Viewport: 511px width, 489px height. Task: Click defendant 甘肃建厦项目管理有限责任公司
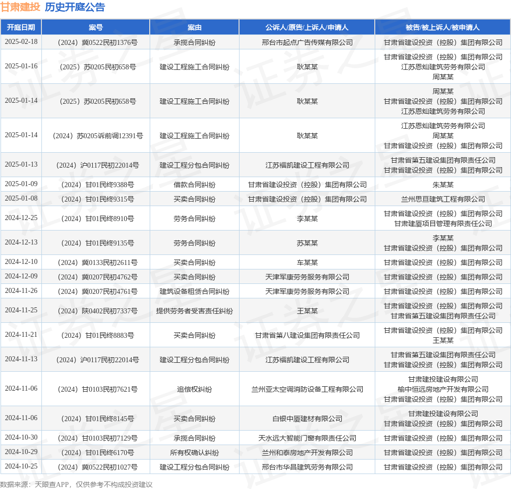click(x=443, y=224)
